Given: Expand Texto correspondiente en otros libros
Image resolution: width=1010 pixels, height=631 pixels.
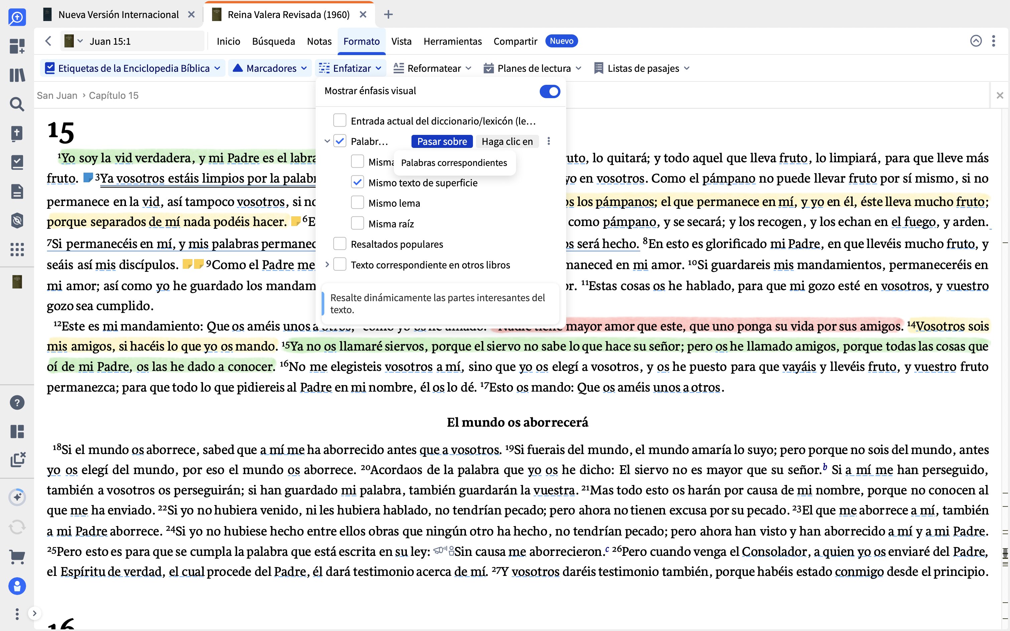Looking at the screenshot, I should click(x=327, y=264).
